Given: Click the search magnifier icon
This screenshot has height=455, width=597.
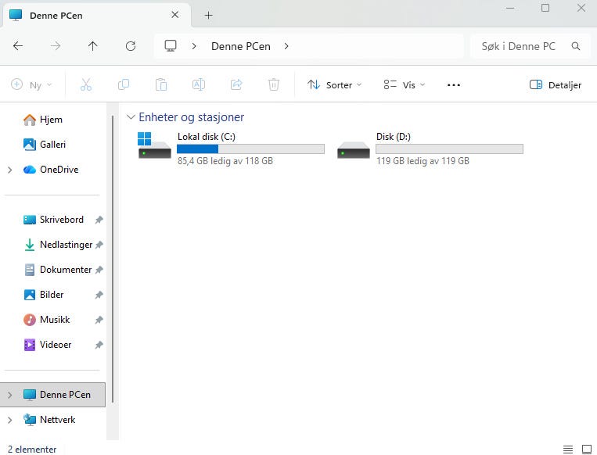Looking at the screenshot, I should point(576,46).
